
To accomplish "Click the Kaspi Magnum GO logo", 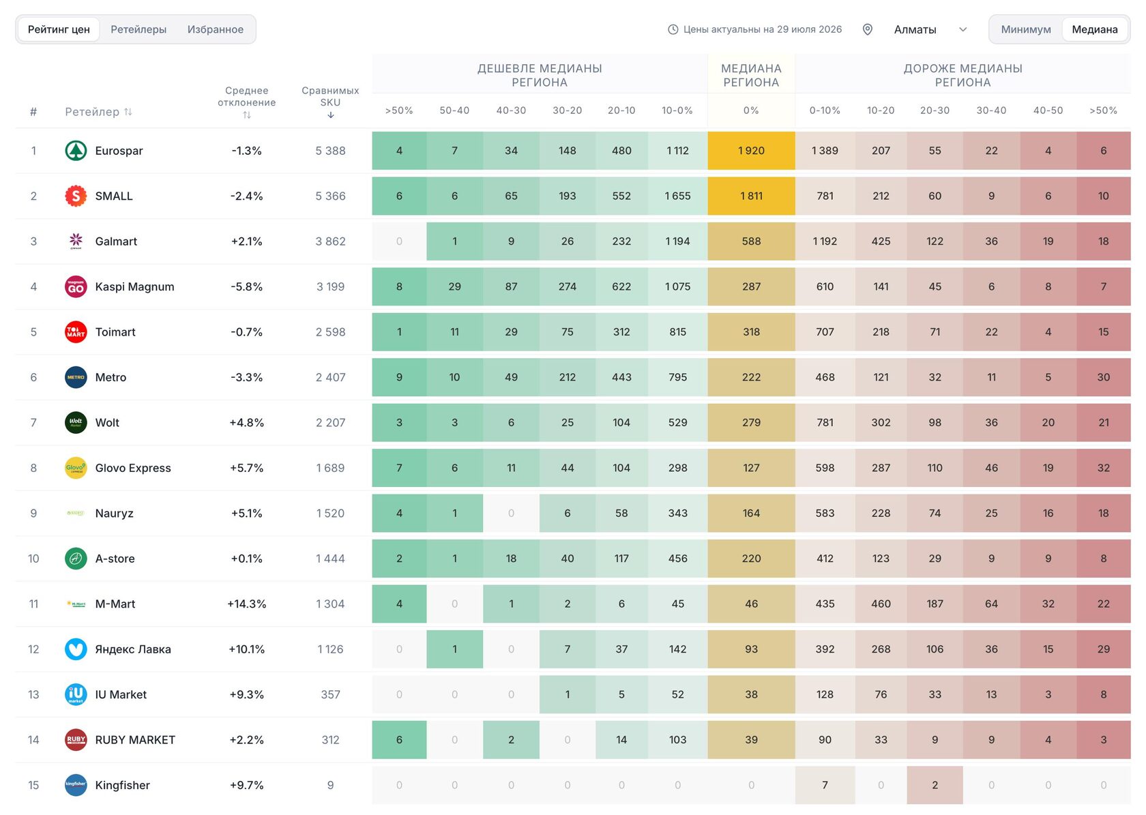I will click(x=76, y=287).
